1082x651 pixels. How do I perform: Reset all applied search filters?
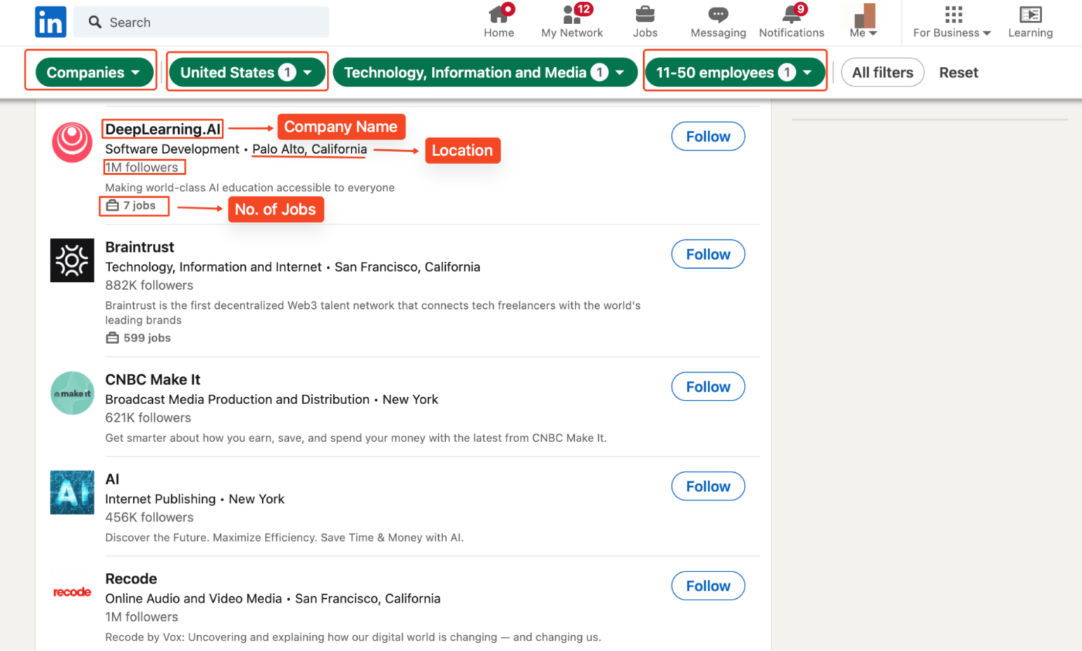[x=958, y=72]
